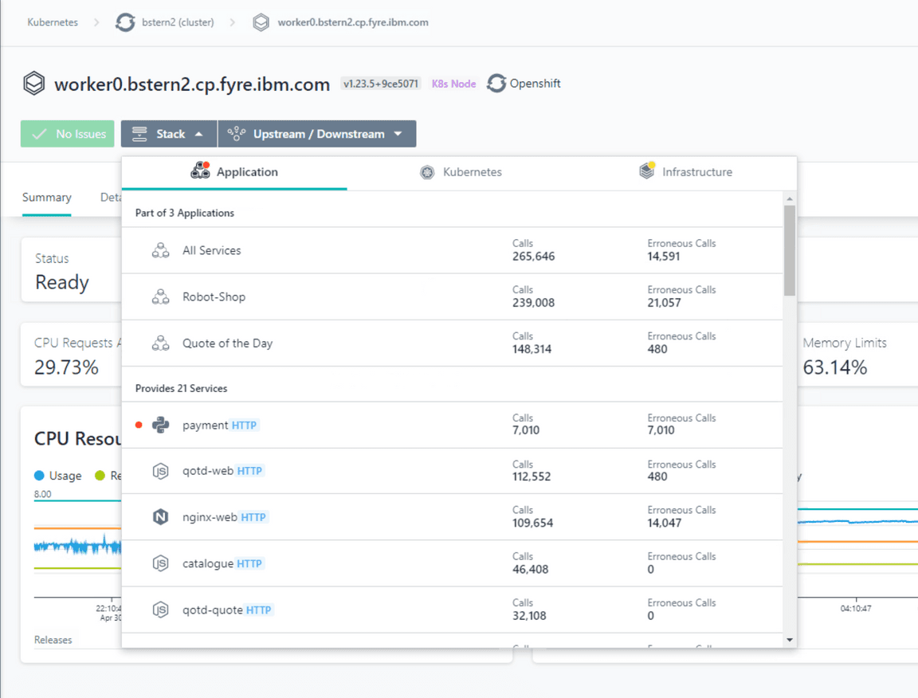Switch to the Kubernetes tab

461,172
